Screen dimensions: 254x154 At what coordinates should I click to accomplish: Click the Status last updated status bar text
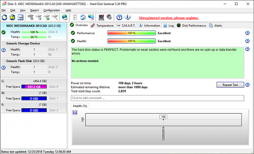point(36,152)
